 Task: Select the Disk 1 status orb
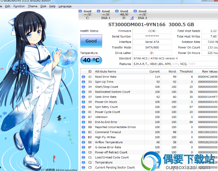pyautogui.click(x=99, y=11)
